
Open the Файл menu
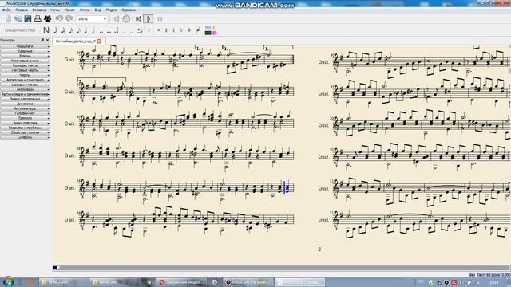click(x=6, y=10)
